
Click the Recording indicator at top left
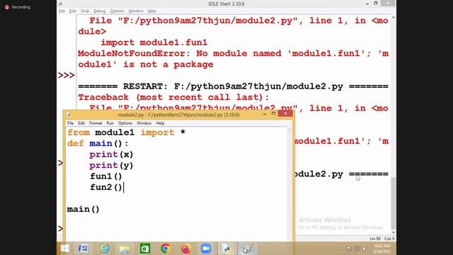18,7
